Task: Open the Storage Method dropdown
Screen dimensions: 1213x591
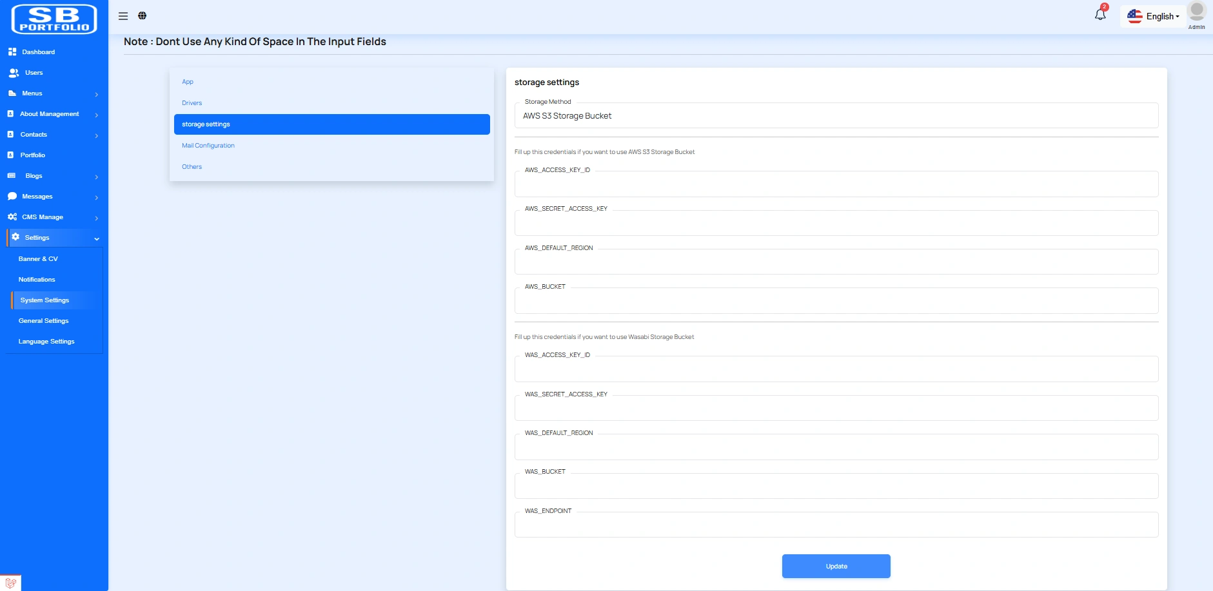Action: click(x=836, y=116)
